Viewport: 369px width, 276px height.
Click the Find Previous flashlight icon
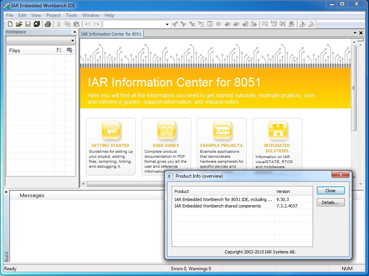coord(175,24)
